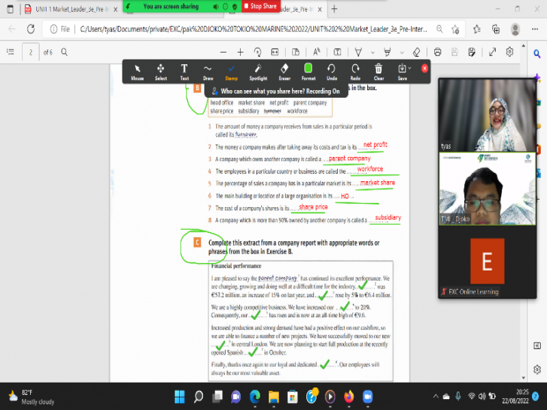
Task: Toggle the PDF contents sidebar
Action: (10, 52)
